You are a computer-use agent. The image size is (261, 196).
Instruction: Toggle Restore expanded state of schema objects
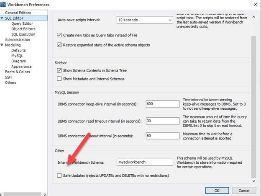[x=59, y=45]
